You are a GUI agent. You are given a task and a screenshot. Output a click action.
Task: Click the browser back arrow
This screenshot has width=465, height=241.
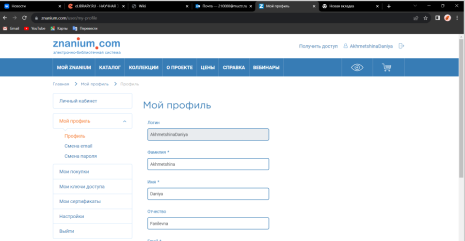point(5,18)
